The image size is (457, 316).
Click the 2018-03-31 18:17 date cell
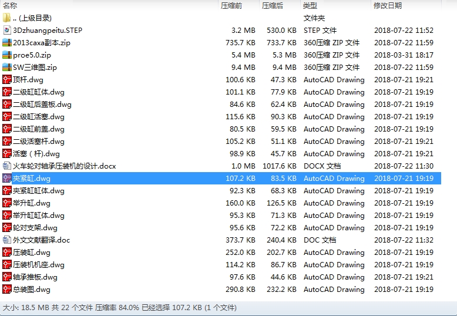click(x=404, y=55)
